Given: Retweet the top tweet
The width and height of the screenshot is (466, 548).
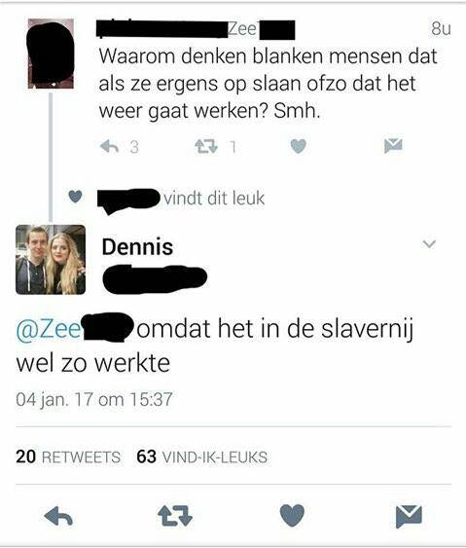Looking at the screenshot, I should [x=206, y=146].
